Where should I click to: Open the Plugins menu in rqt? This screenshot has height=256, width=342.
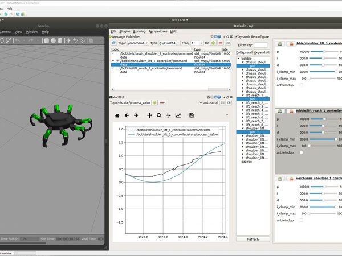click(x=124, y=31)
